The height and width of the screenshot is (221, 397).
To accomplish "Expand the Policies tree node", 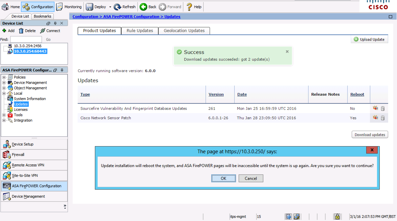I will coord(4,77).
